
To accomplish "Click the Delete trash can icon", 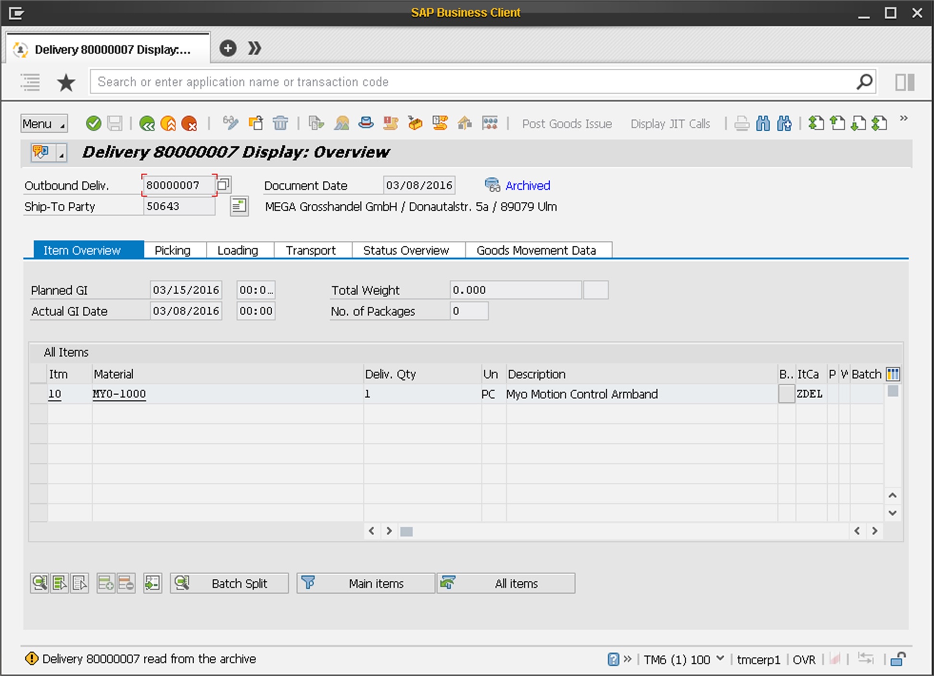I will (280, 123).
